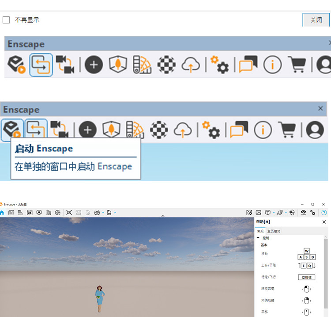Open Material Editor icon in the lower toolbar
The image size is (331, 317).
coord(135,130)
